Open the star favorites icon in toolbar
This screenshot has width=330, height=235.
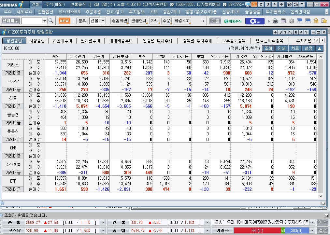[324, 21]
